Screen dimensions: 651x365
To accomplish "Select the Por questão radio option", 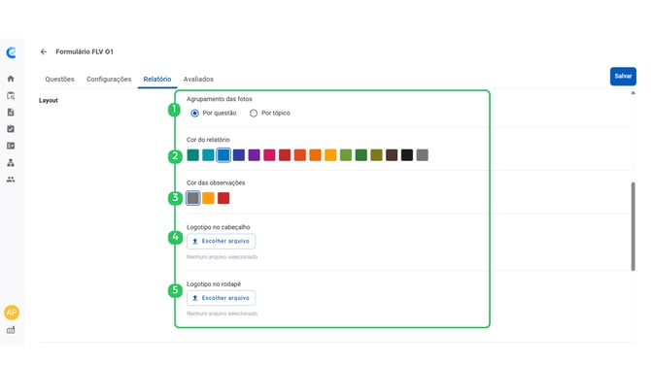I will click(194, 114).
